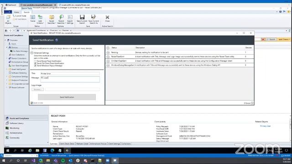Open the remote desktop notification center icon
This screenshot has width=292, height=164.
coord(287,150)
